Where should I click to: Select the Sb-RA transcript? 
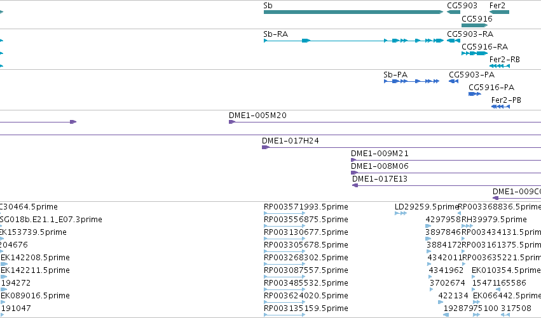pyautogui.click(x=353, y=41)
